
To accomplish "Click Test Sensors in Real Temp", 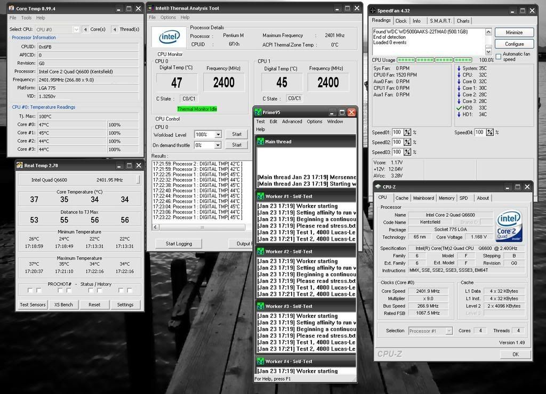I will (33, 305).
